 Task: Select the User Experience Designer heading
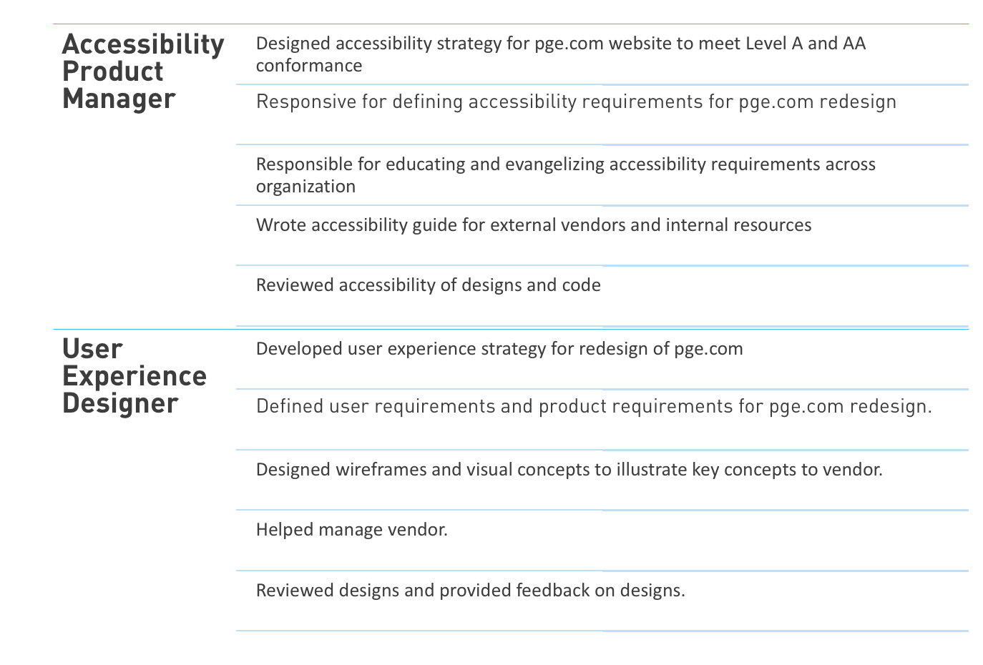pos(135,376)
